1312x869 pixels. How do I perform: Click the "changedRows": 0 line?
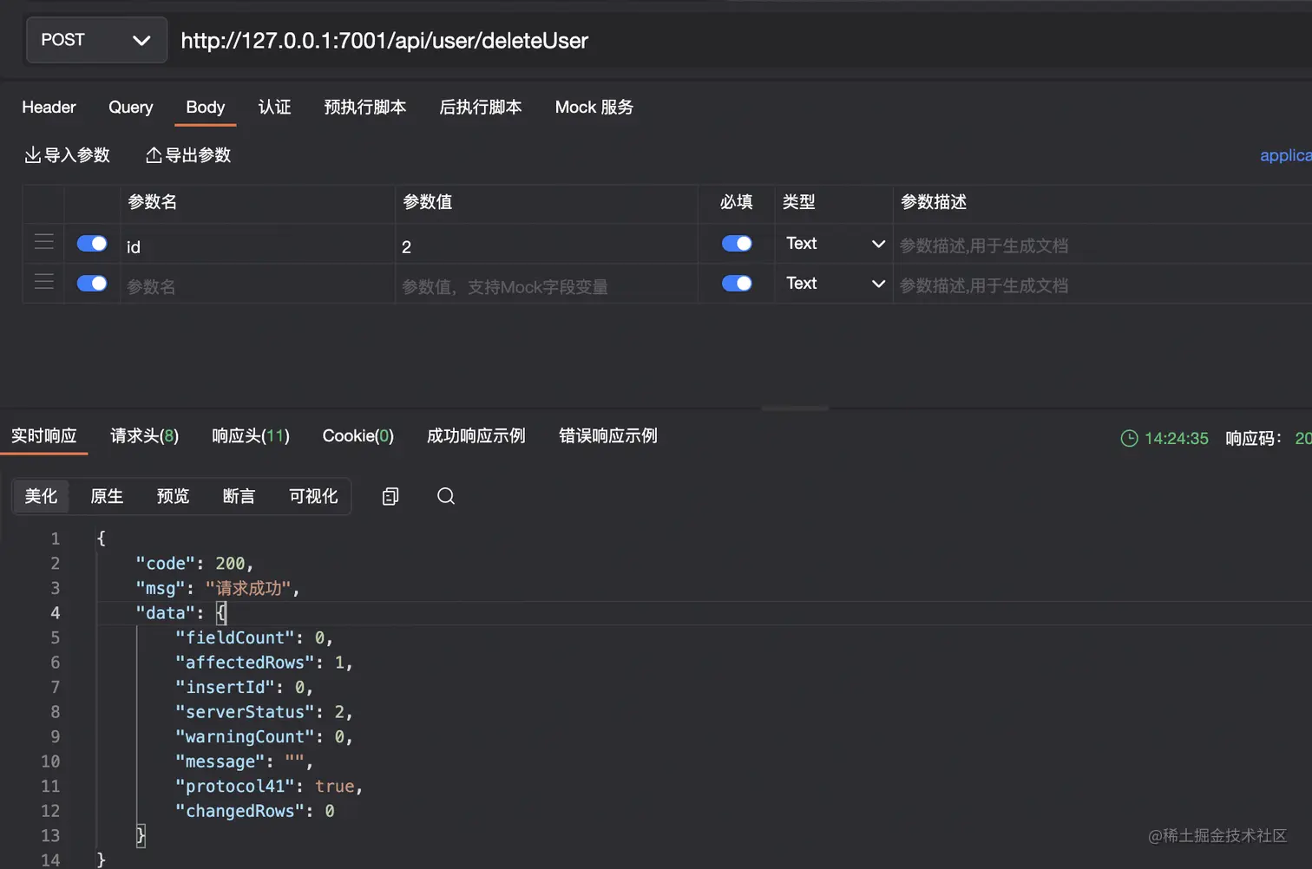(255, 811)
